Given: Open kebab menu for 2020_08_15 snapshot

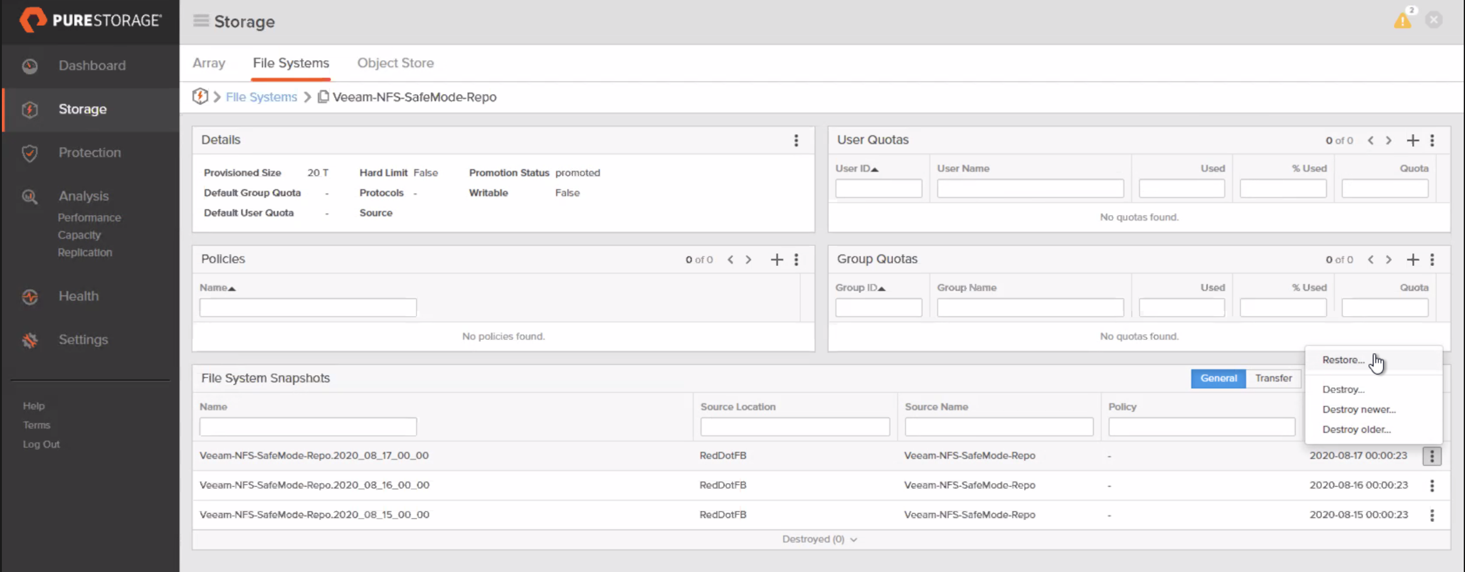Looking at the screenshot, I should [x=1432, y=515].
